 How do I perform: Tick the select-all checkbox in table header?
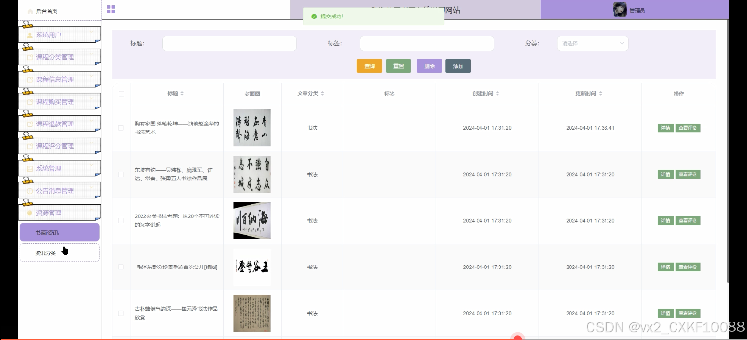pos(121,94)
